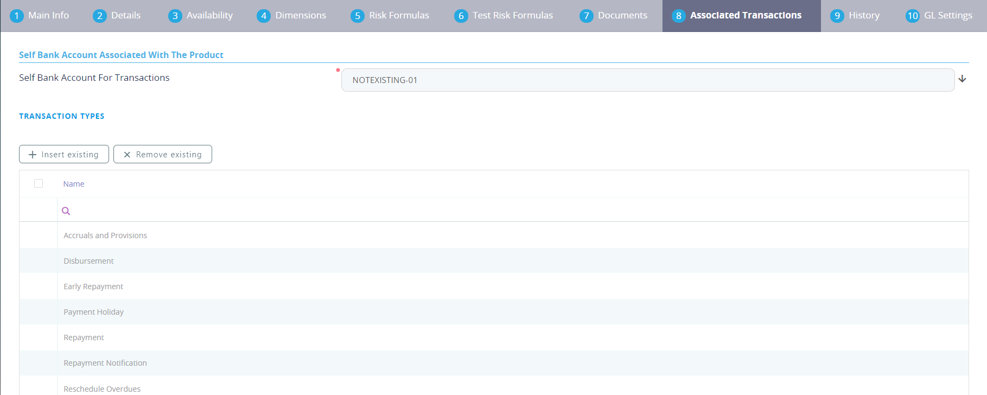Image resolution: width=987 pixels, height=395 pixels.
Task: View the History tab
Action: click(855, 16)
